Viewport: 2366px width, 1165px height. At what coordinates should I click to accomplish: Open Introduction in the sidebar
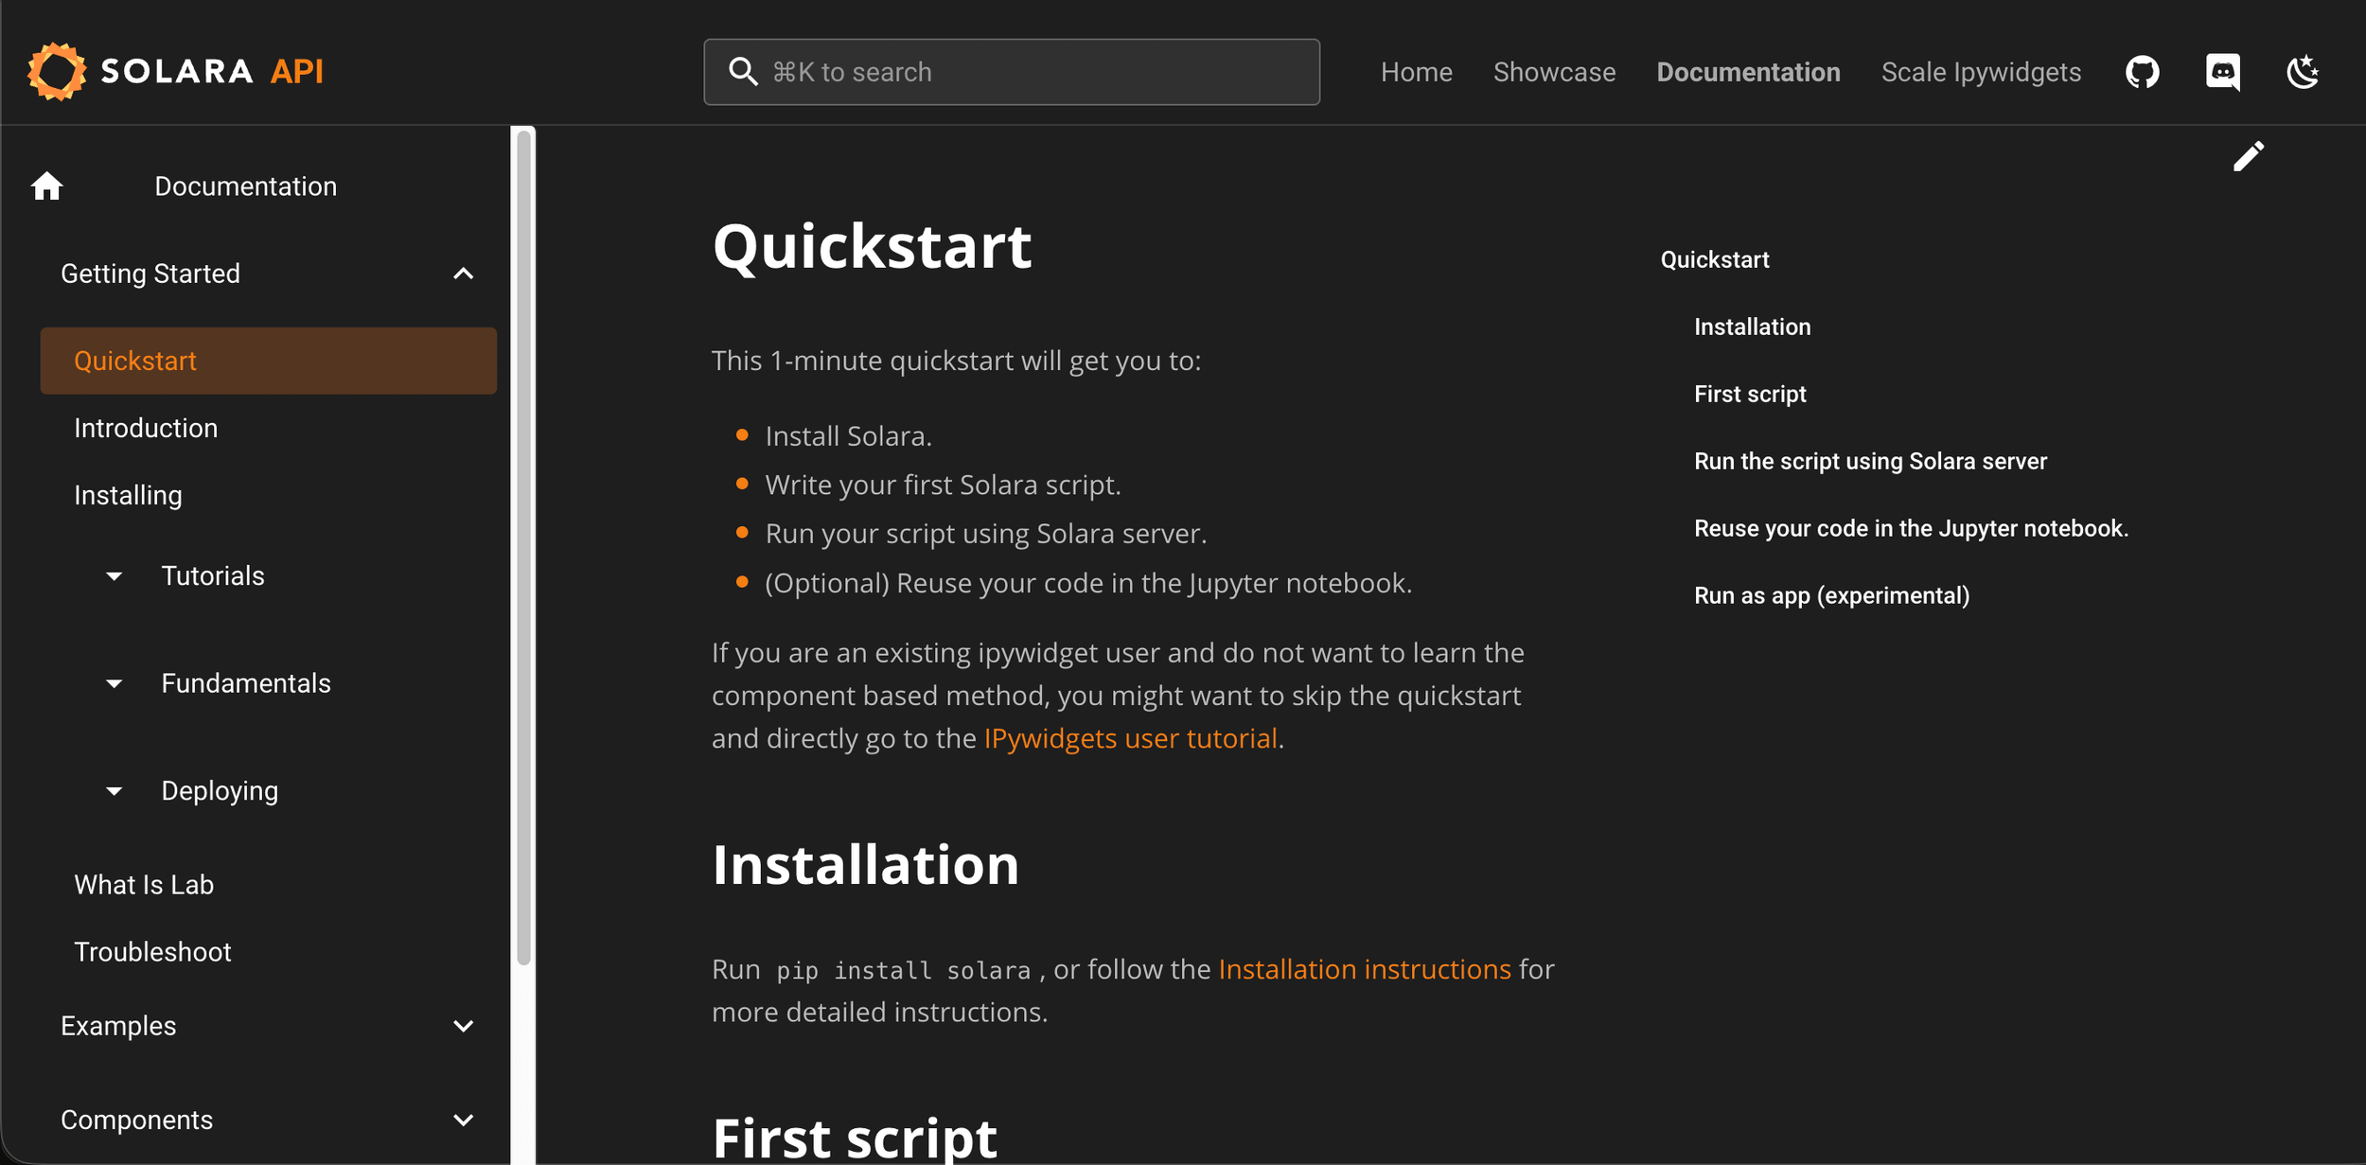(146, 428)
